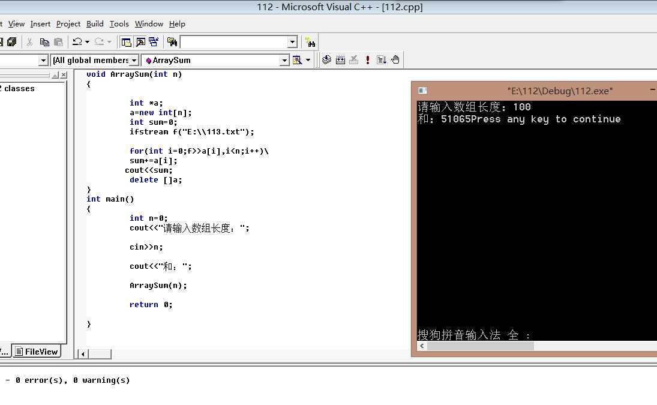This screenshot has height=405, width=657.
Task: Open the Insert menu
Action: [40, 24]
